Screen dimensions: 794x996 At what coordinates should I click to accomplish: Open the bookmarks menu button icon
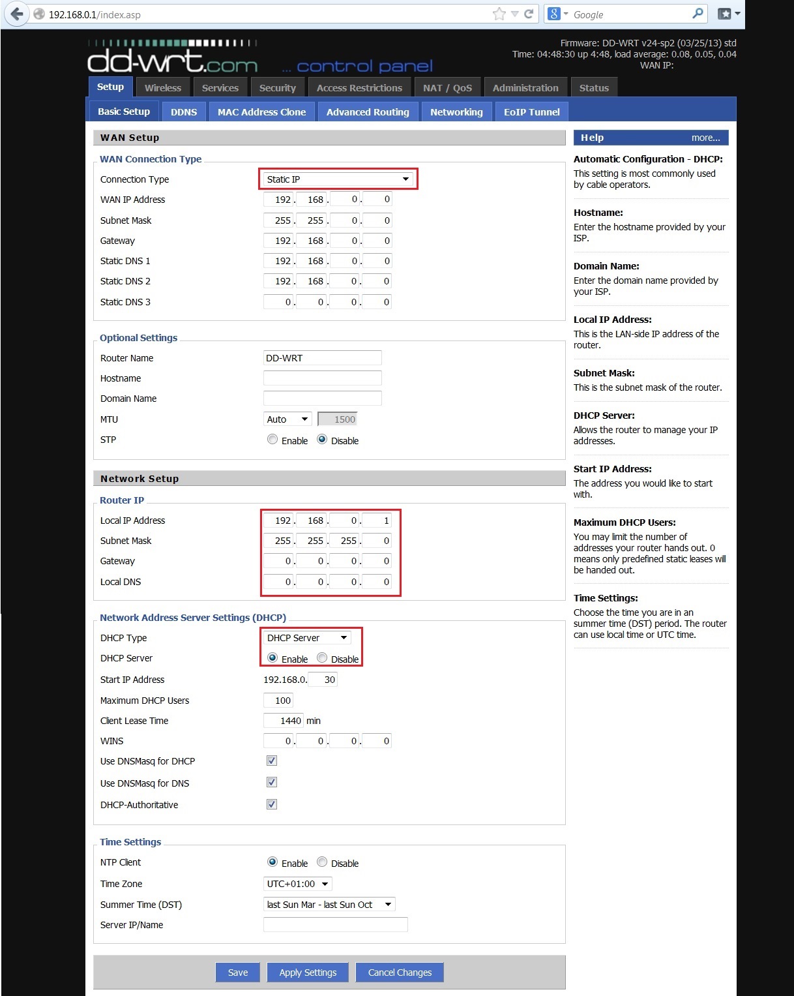(x=729, y=14)
